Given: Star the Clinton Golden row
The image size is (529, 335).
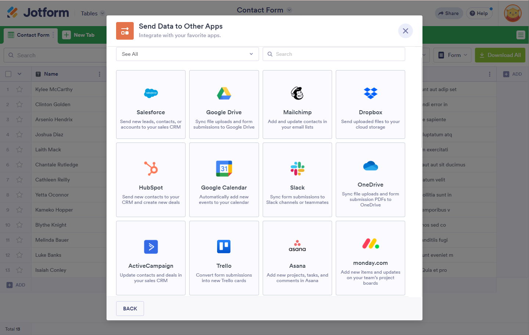Looking at the screenshot, I should pyautogui.click(x=19, y=104).
